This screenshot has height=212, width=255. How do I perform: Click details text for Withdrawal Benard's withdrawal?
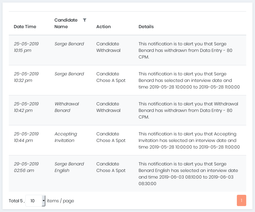coord(188,110)
